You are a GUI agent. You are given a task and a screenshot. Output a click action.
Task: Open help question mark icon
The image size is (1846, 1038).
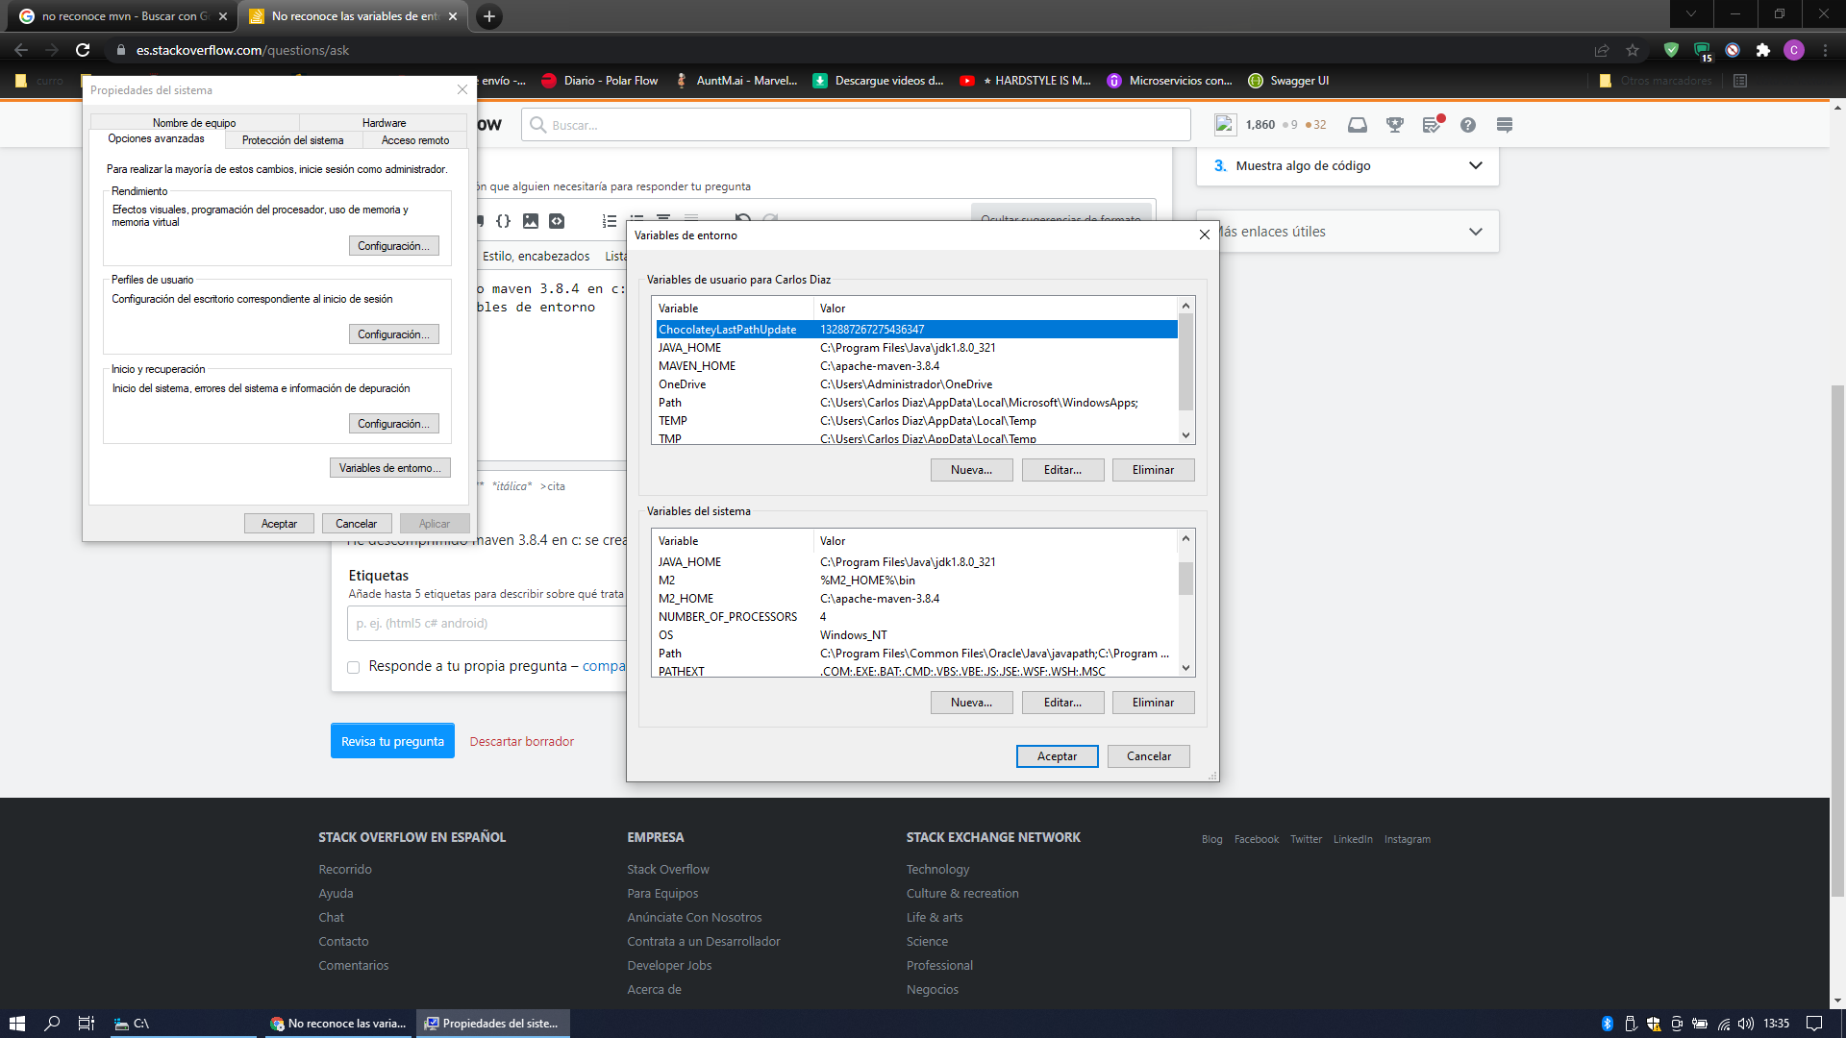coord(1468,125)
